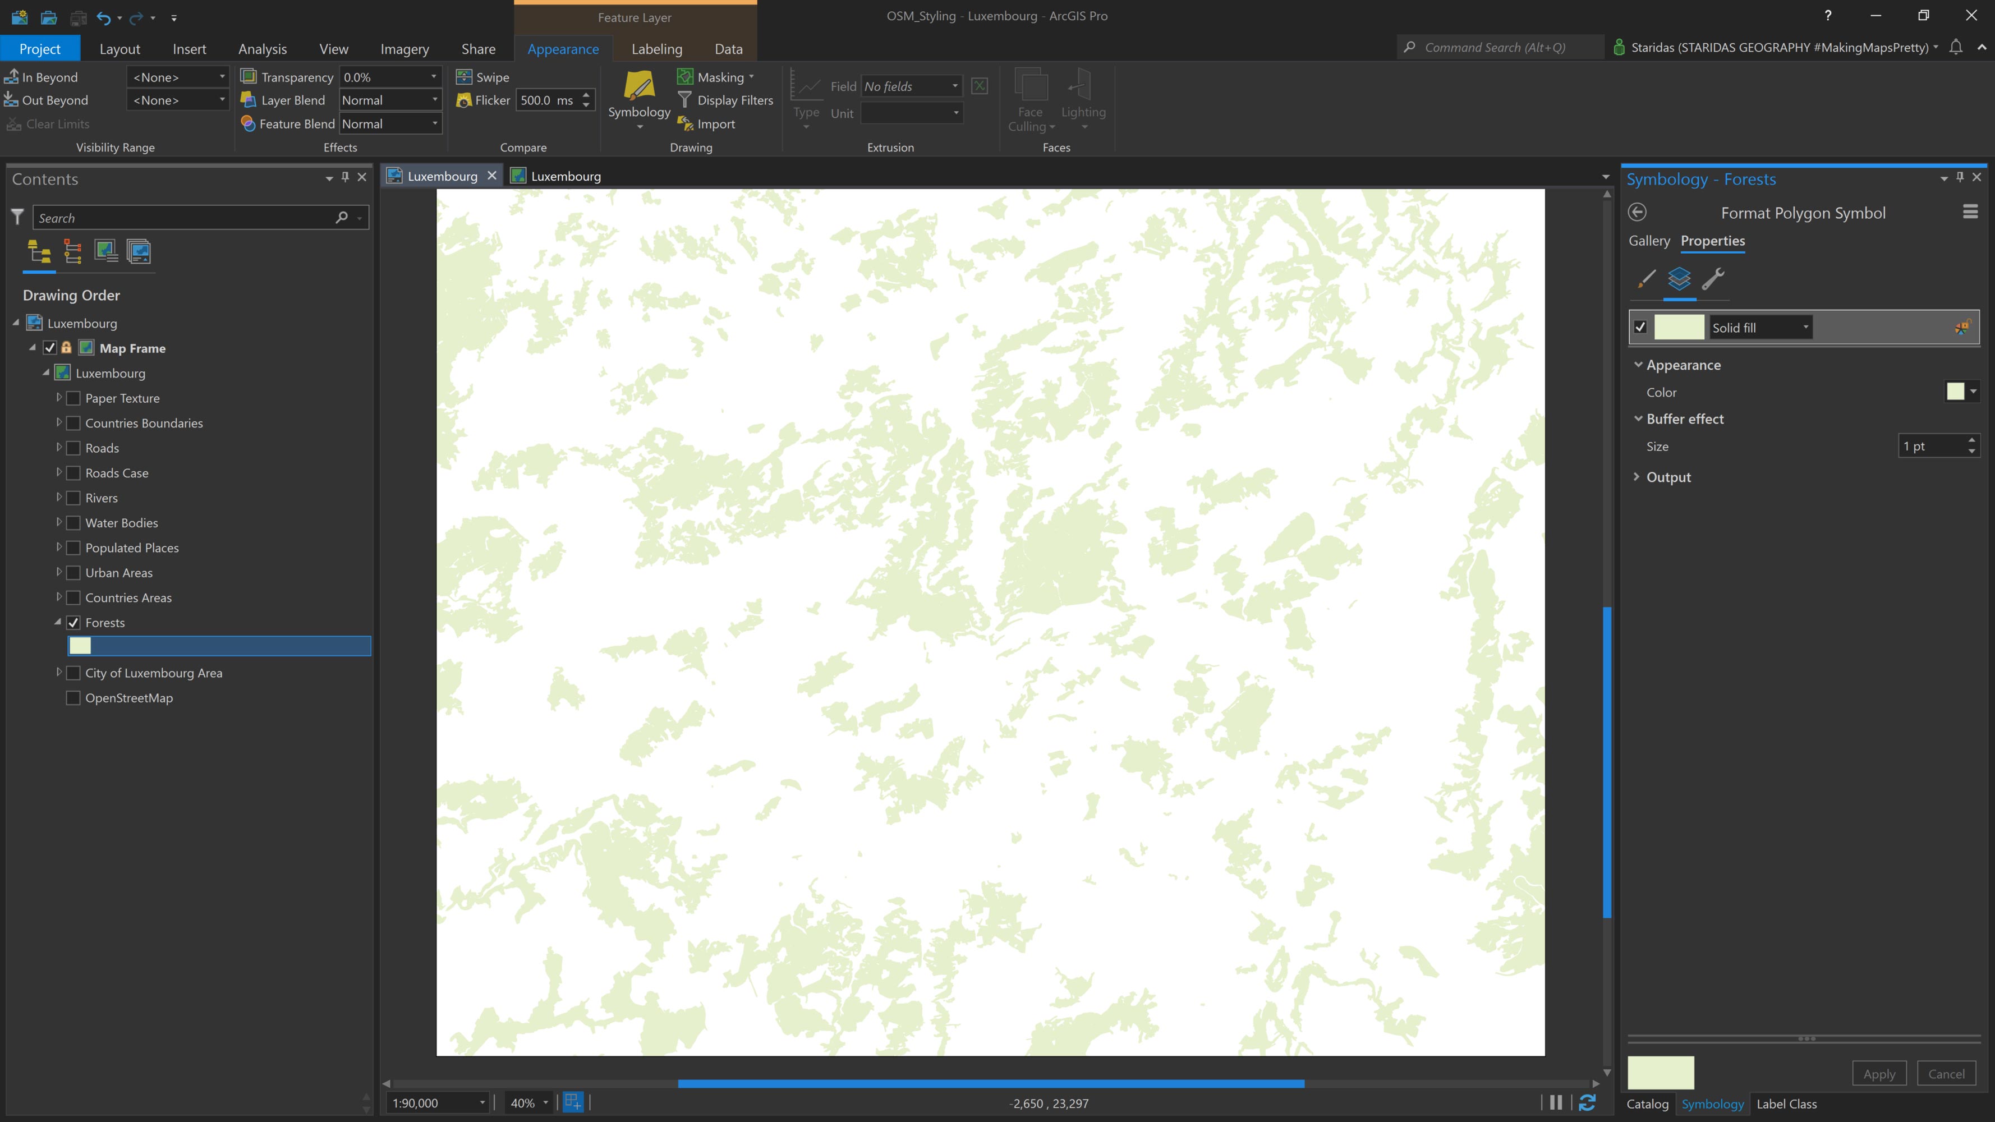Enable the Water Bodies layer

73,523
